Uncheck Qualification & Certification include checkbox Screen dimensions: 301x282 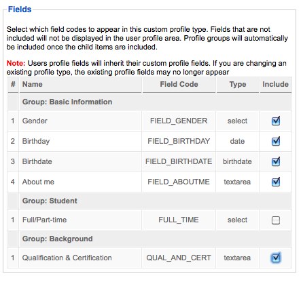pos(276,258)
